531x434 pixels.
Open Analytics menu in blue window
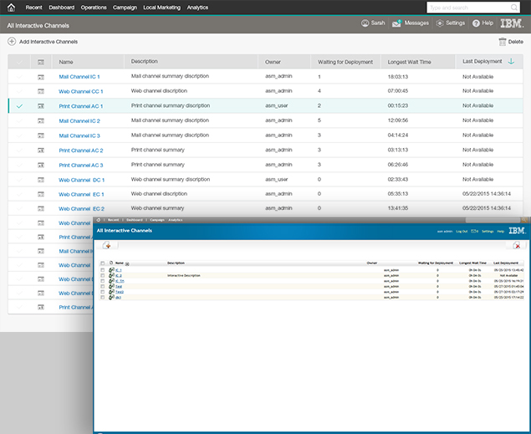[x=176, y=220]
